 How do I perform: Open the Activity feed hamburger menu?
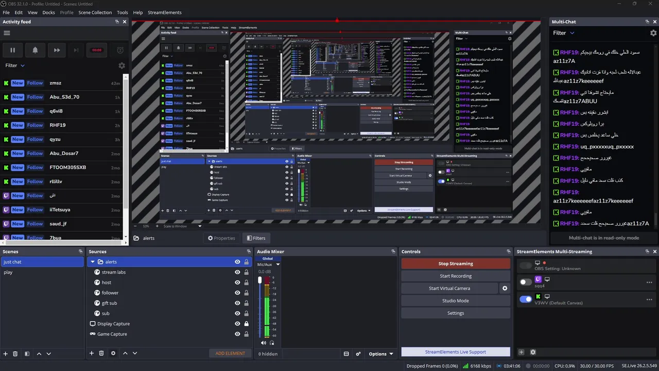coord(7,33)
